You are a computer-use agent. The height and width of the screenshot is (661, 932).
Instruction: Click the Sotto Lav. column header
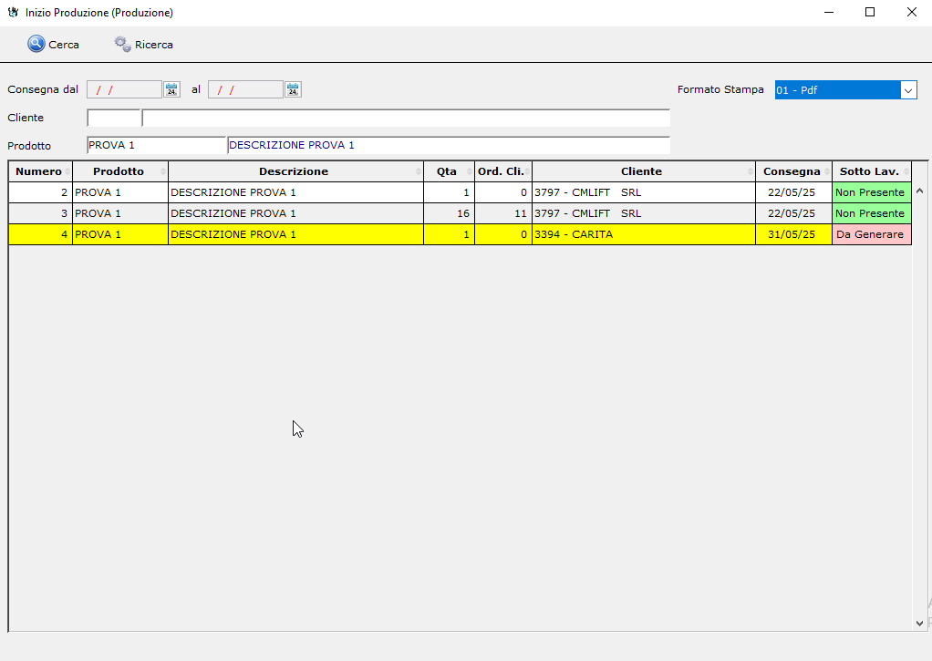tap(869, 171)
